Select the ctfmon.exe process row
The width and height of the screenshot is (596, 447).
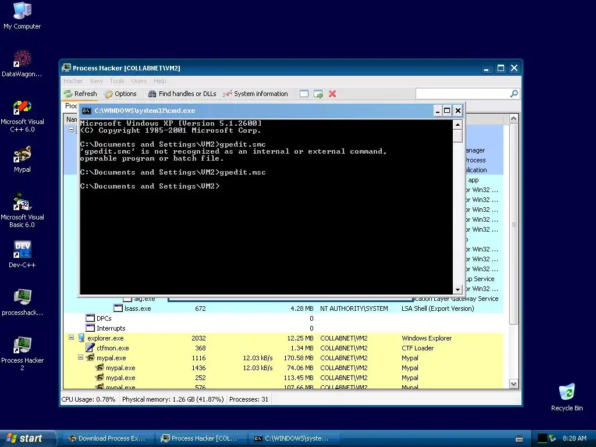click(x=283, y=348)
